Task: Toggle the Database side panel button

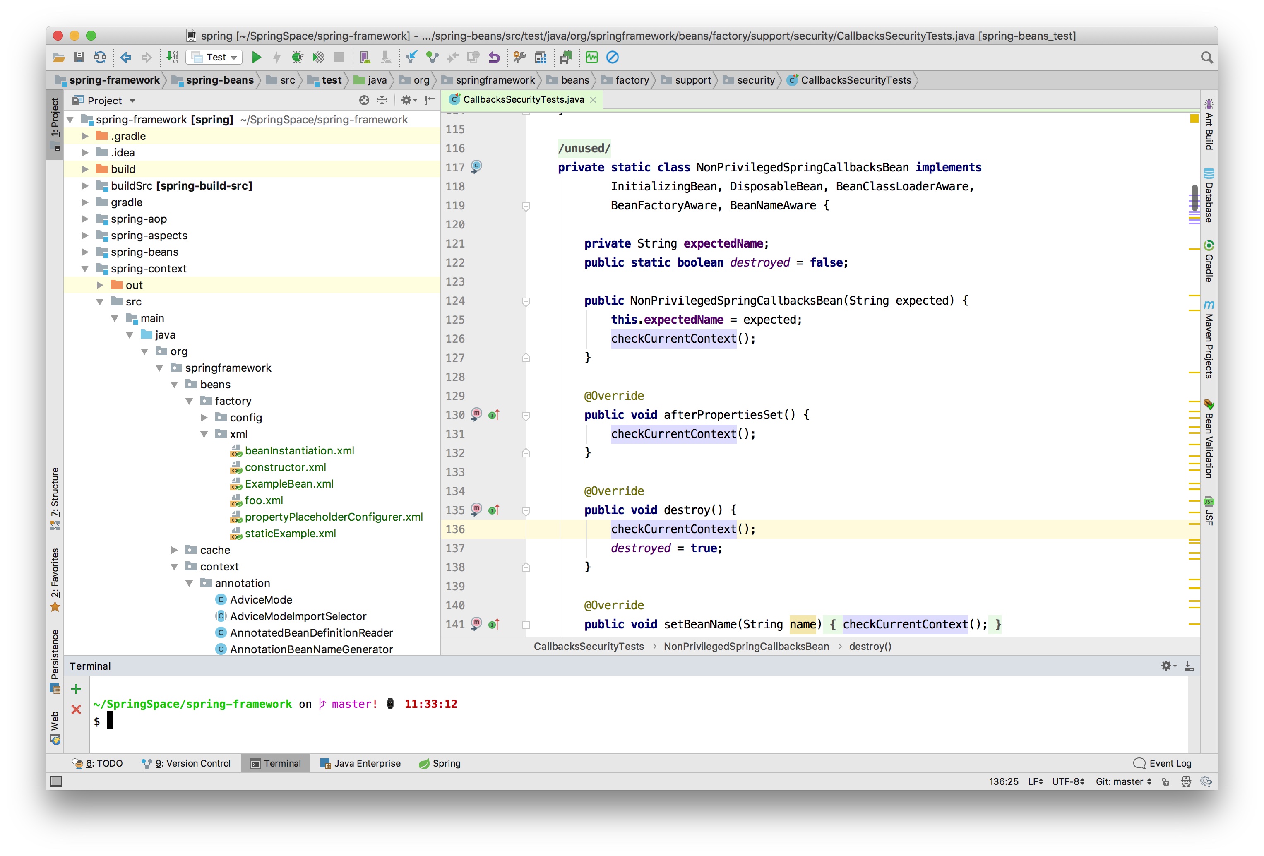Action: click(1209, 195)
